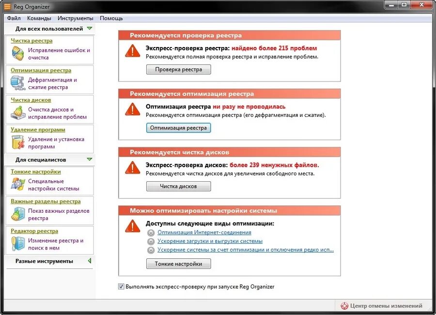The height and width of the screenshot is (315, 436).
Task: Open Ускорение загрузки и выгрузки системы link
Action: [x=210, y=241]
